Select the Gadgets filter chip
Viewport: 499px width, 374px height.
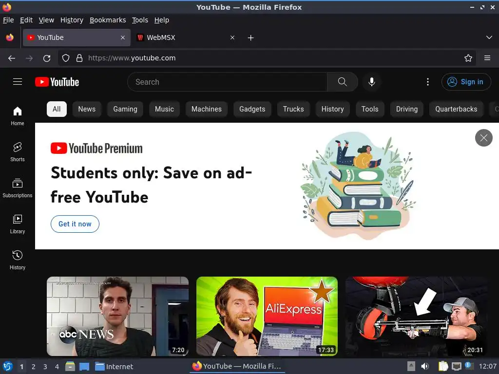pos(252,109)
